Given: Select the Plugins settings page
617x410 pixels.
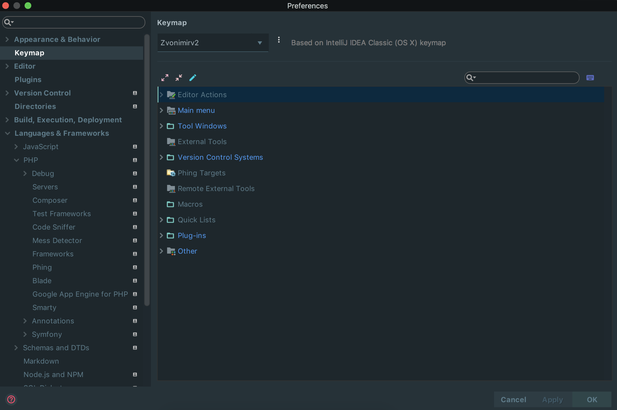Looking at the screenshot, I should pos(28,80).
